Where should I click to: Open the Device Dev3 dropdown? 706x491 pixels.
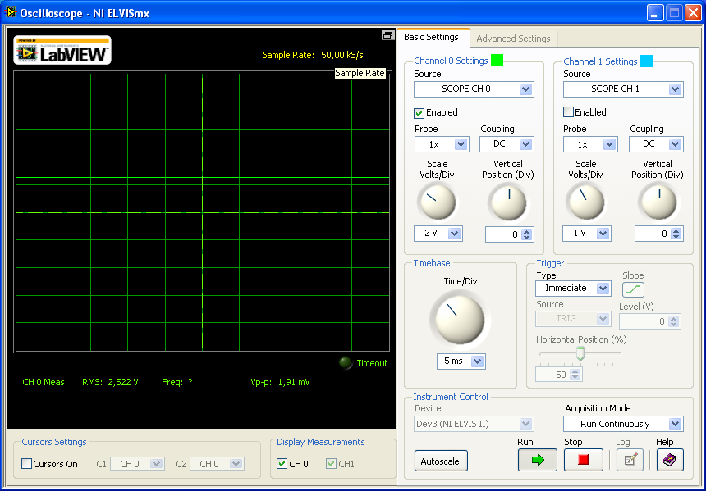[x=474, y=424]
